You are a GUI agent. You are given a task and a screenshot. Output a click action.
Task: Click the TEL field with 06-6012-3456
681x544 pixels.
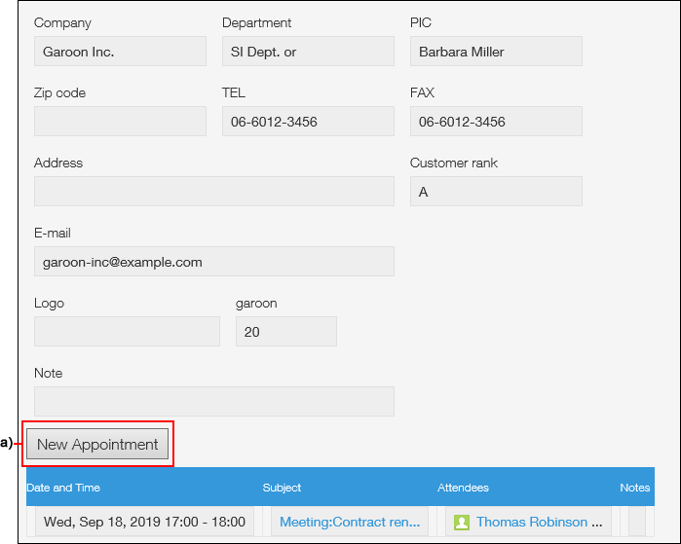309,121
